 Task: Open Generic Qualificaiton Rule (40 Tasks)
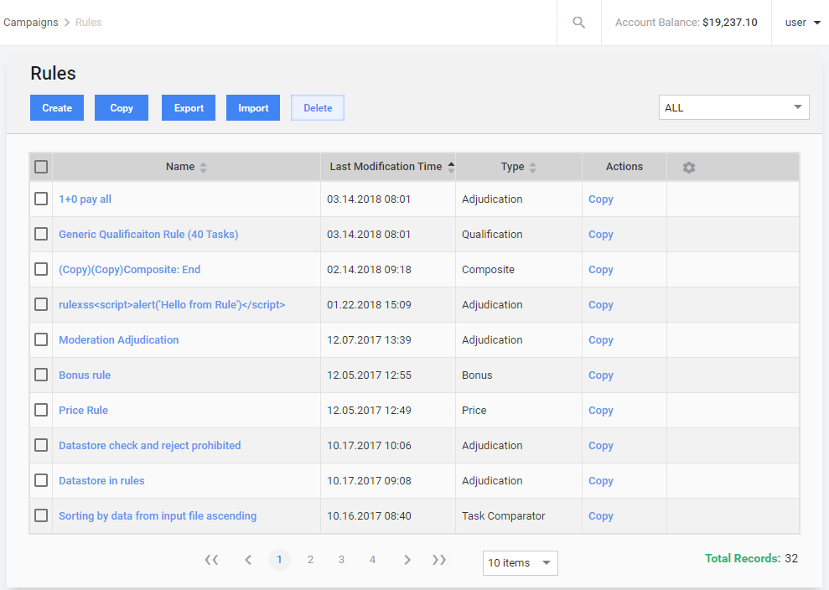(148, 234)
